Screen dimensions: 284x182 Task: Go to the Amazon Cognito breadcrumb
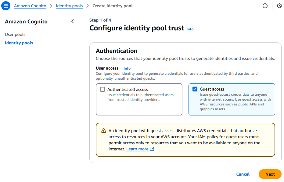pos(30,6)
